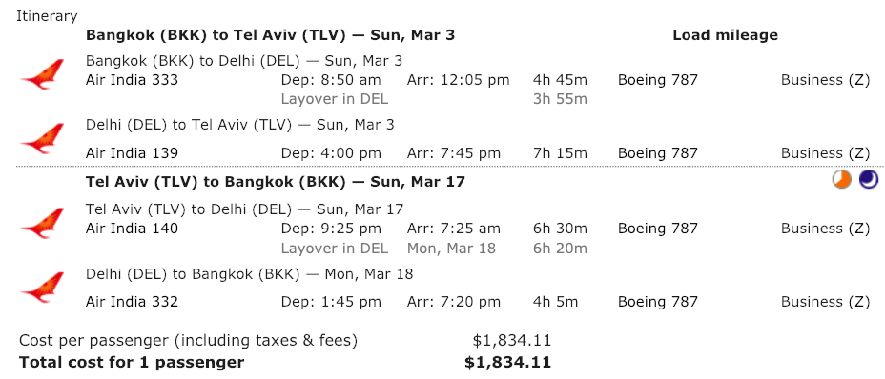
Task: Click Air India logo beside flight 333
Action: pyautogui.click(x=42, y=74)
